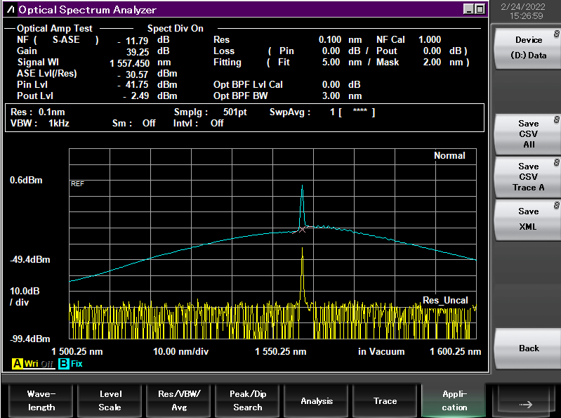This screenshot has width=561, height=418.
Task: Open Peak/Dip Search menu
Action: coord(248,401)
